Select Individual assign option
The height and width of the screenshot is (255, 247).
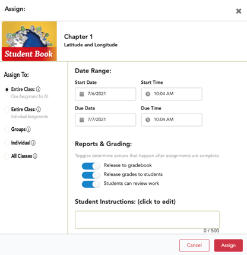(x=7, y=143)
